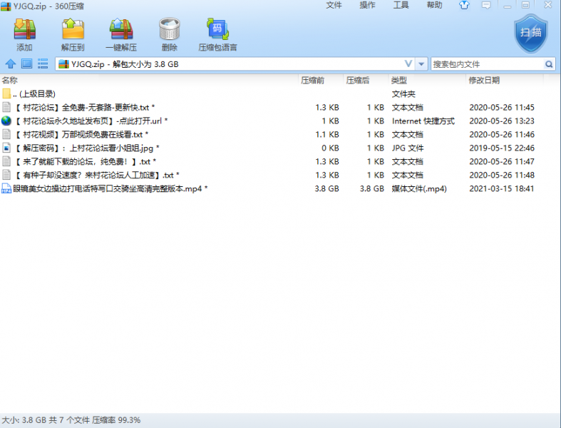Image resolution: width=561 pixels, height=428 pixels.
Task: Expand the address bar path dropdown
Action: [x=421, y=64]
